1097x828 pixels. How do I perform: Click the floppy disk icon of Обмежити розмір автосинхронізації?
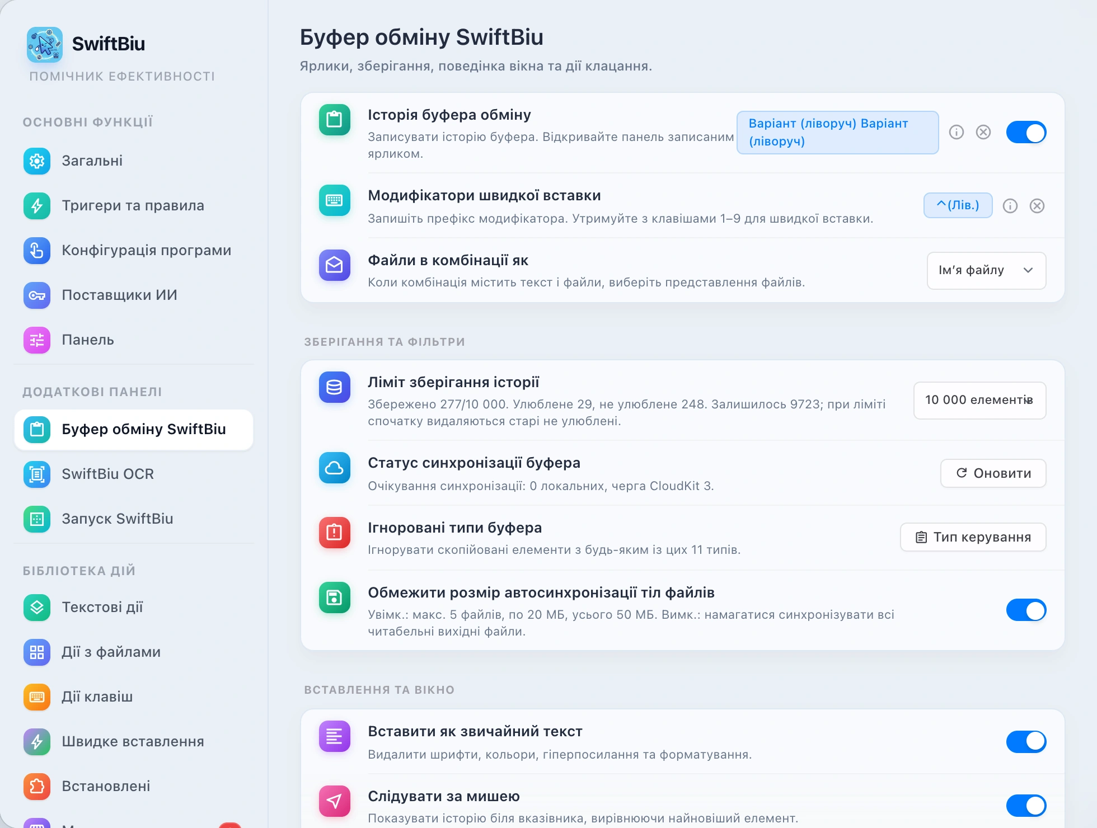335,598
